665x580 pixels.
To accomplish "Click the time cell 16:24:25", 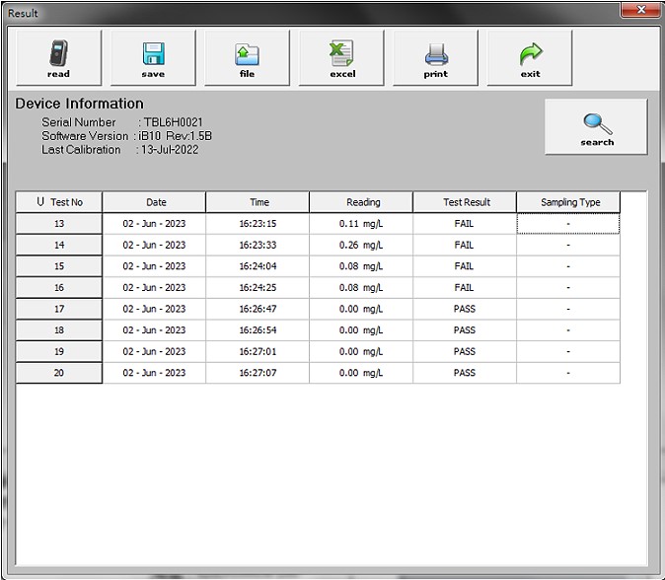I will 258,287.
